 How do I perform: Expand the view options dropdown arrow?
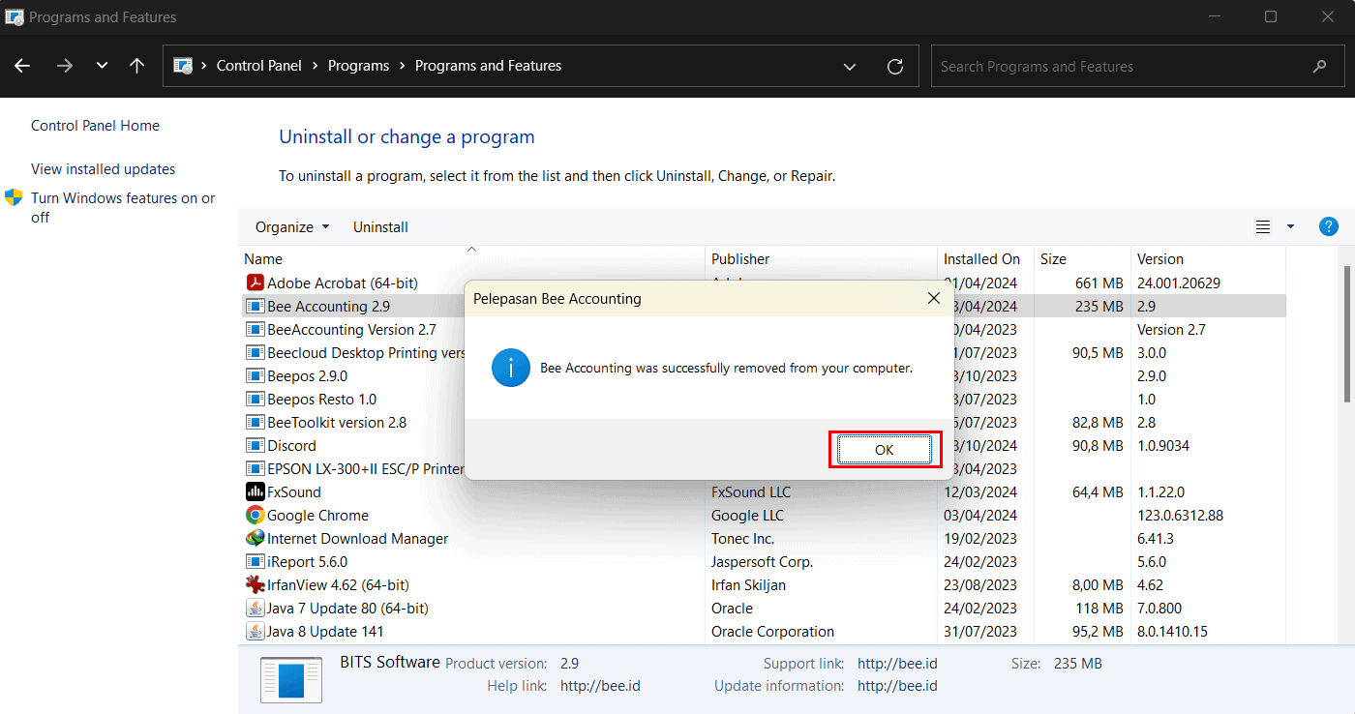(x=1289, y=227)
